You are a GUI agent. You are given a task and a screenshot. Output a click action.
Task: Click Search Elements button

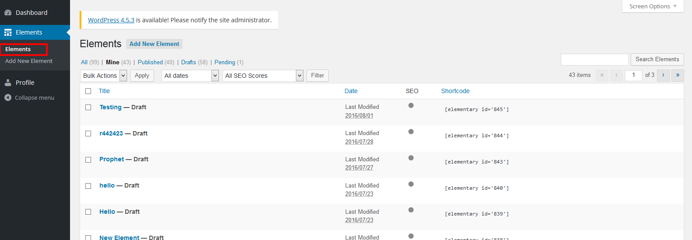pyautogui.click(x=657, y=59)
